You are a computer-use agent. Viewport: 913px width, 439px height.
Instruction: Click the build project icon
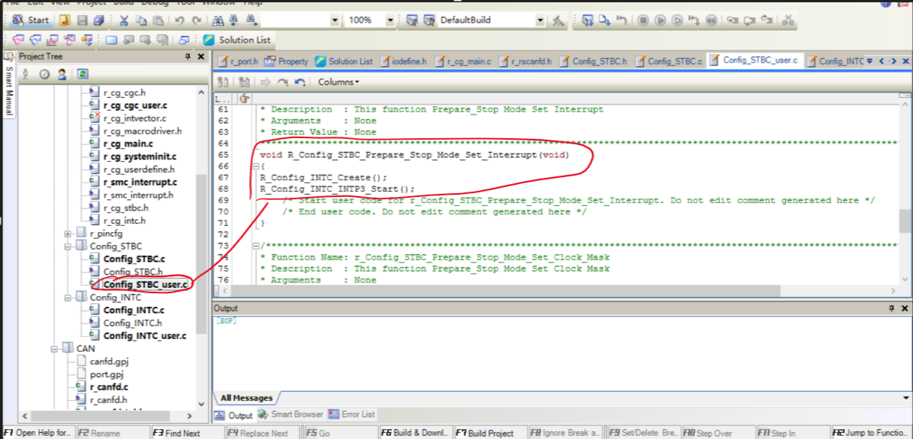point(413,20)
